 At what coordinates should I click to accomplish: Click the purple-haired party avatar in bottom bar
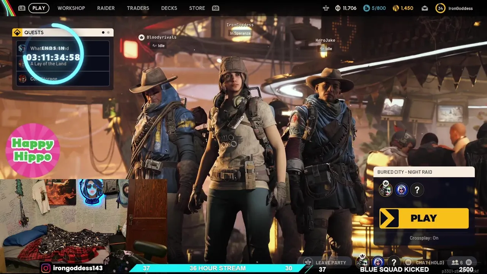378,262
